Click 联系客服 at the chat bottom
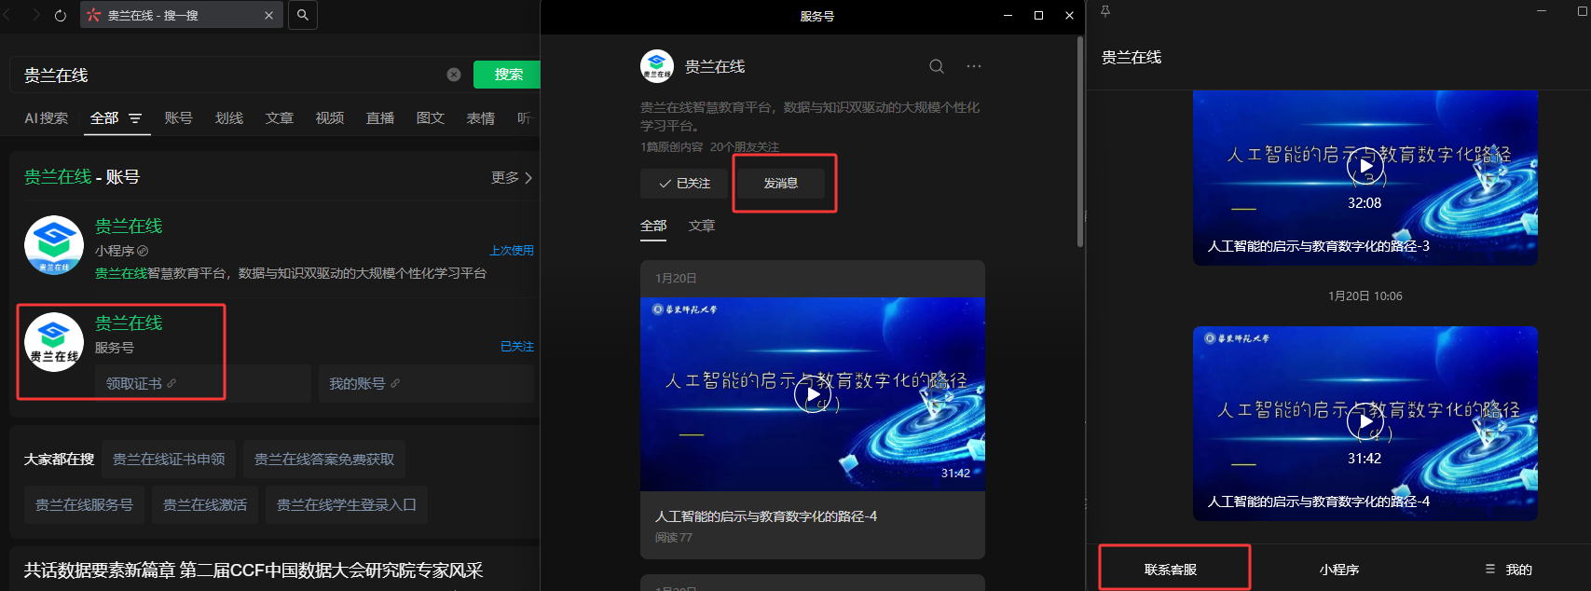 [x=1171, y=570]
